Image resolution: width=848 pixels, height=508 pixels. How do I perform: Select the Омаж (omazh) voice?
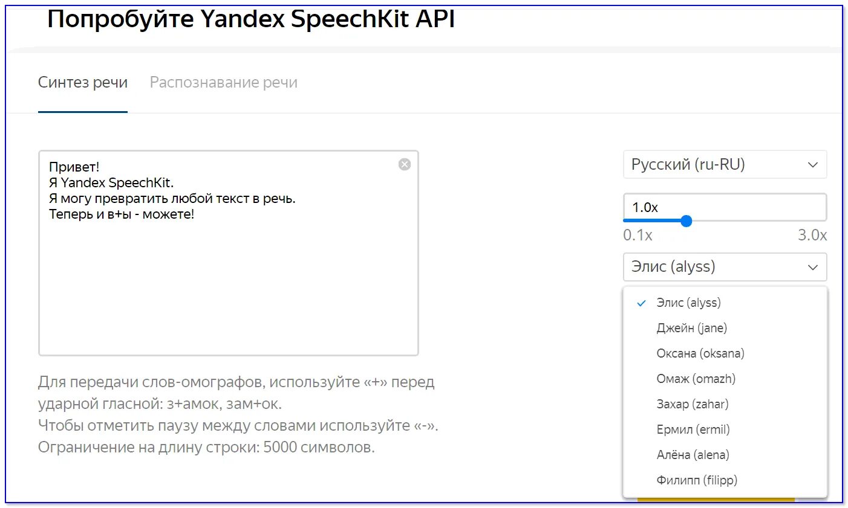(x=725, y=379)
